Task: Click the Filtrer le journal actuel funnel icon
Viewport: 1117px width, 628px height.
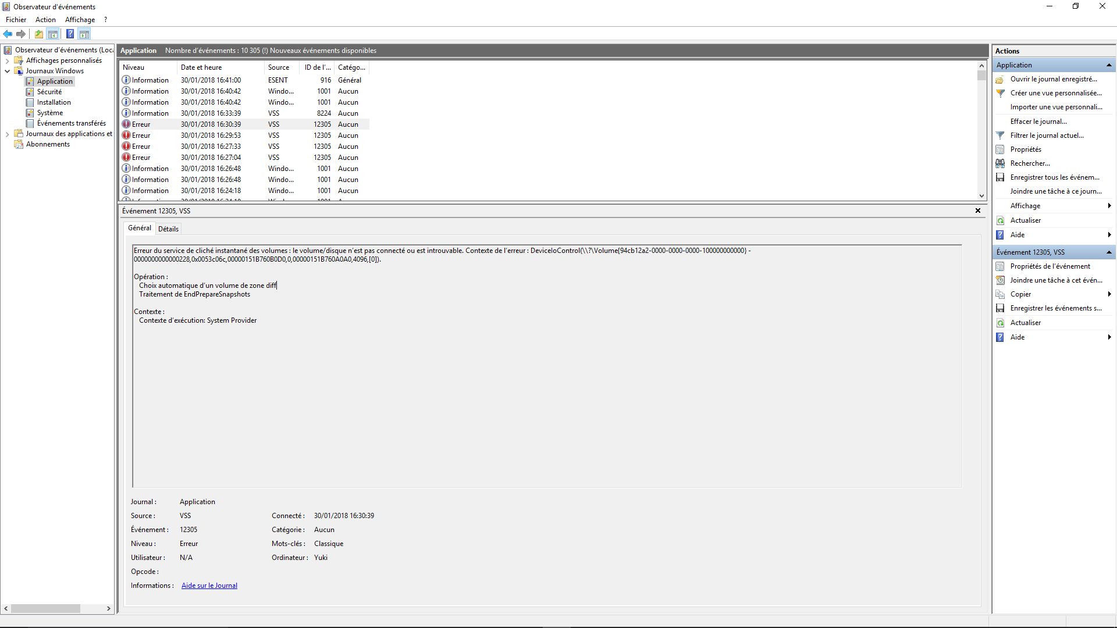Action: click(x=1000, y=135)
